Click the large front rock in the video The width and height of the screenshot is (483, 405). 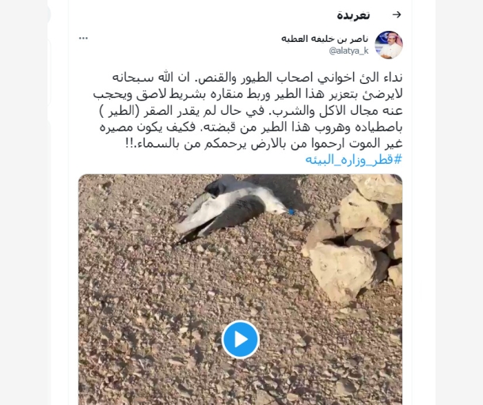[x=342, y=269]
